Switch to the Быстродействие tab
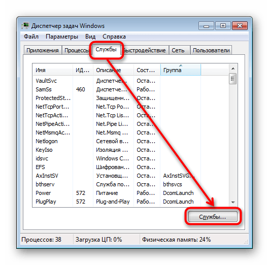Image resolution: width=269 pixels, height=265 pixels. pos(145,50)
